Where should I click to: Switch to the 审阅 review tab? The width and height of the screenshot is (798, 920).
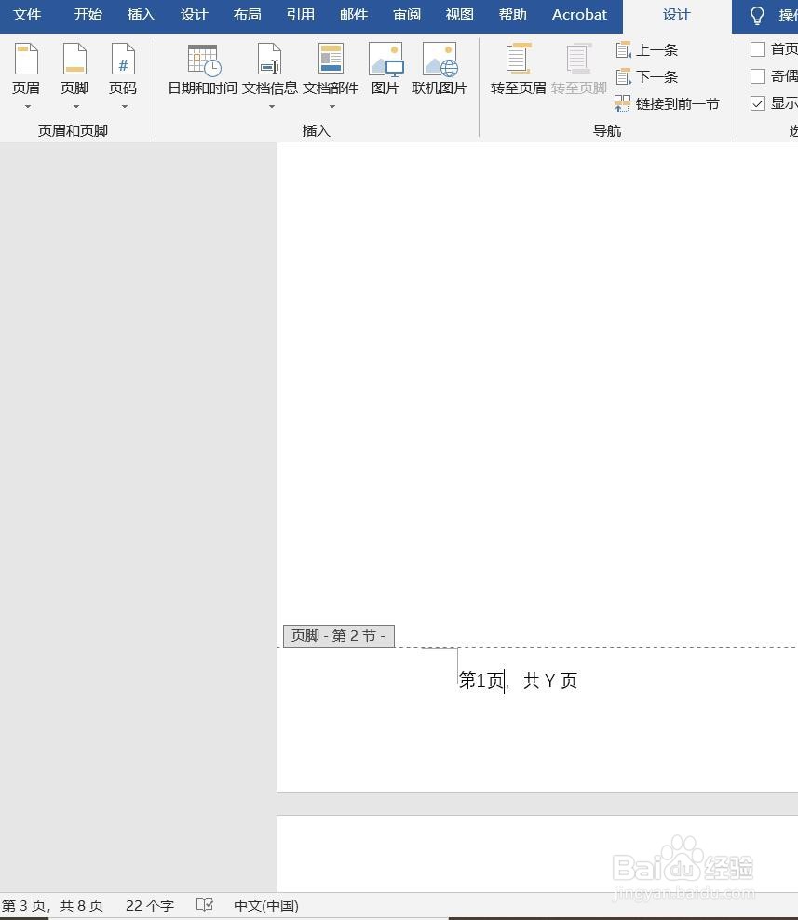click(407, 15)
